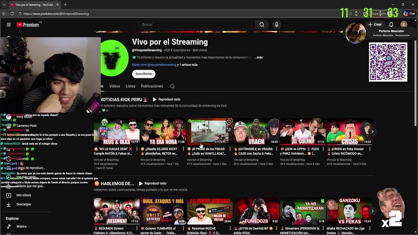The height and width of the screenshot is (235, 418).
Task: Open the Listas channel tab
Action: [x=130, y=86]
